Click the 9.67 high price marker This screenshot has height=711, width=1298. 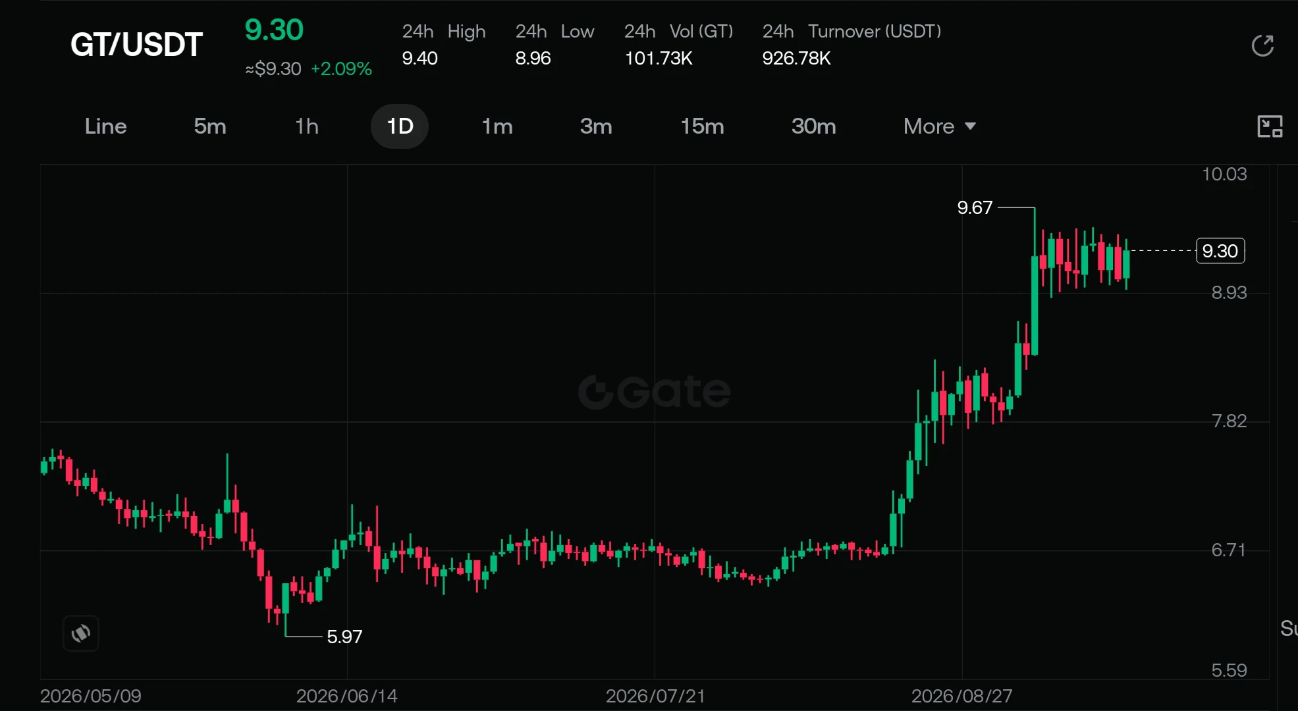tap(975, 207)
